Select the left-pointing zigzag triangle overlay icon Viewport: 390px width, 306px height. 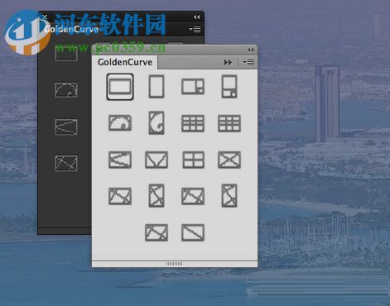tap(120, 160)
